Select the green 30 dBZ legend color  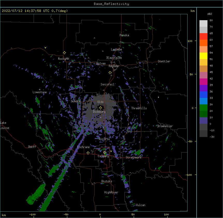pyautogui.click(x=203, y=108)
